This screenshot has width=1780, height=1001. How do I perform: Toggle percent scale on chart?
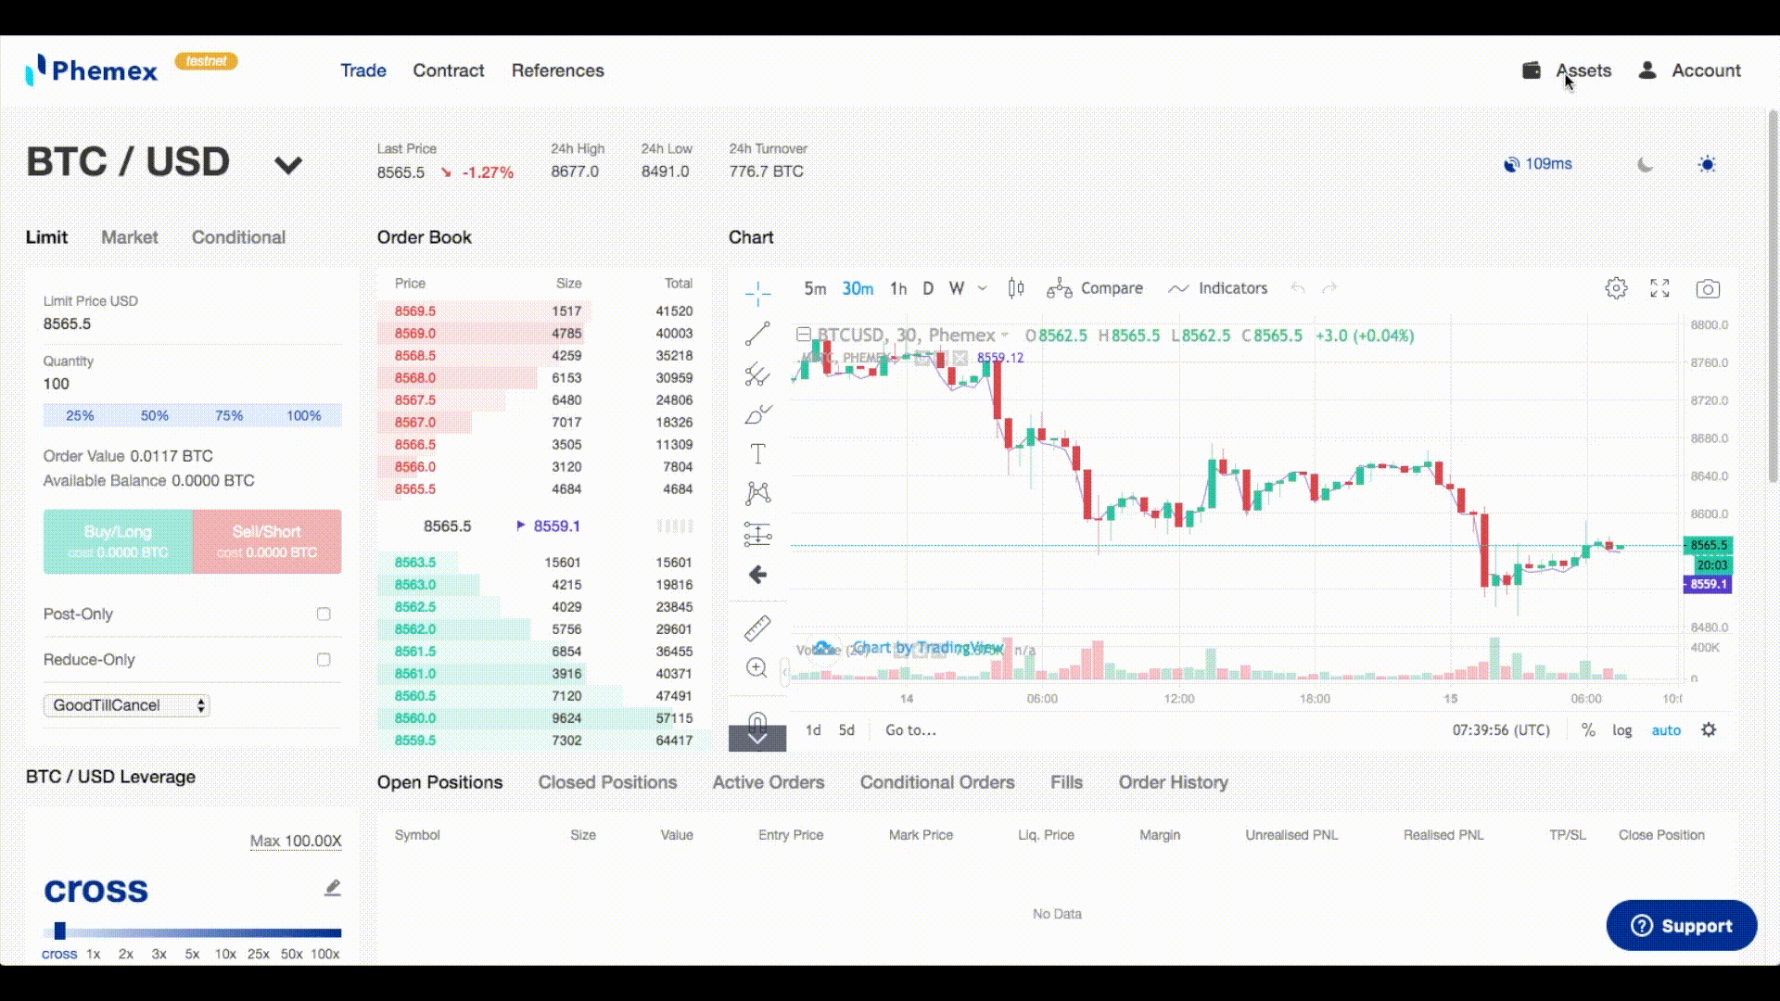point(1588,730)
